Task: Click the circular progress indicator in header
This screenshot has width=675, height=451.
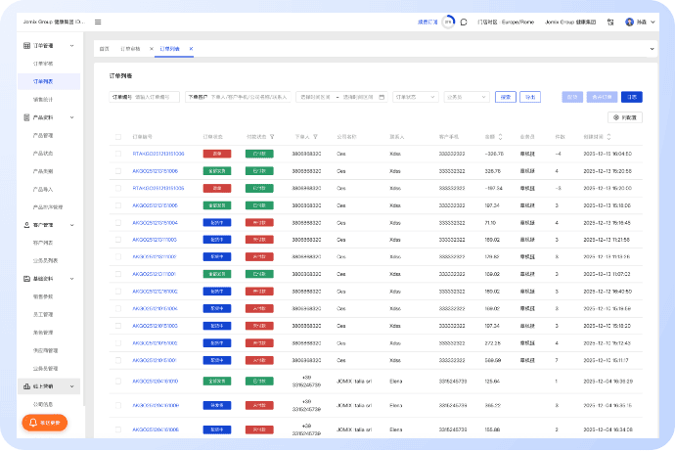Action: (448, 22)
